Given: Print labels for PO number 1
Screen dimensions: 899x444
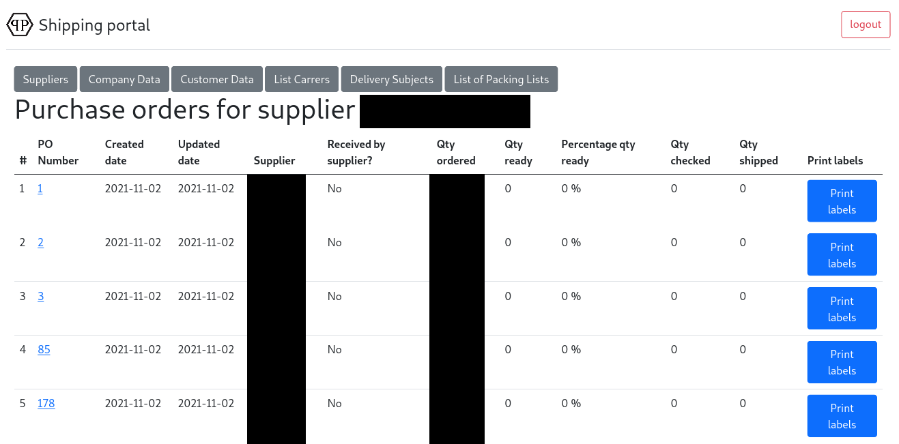Looking at the screenshot, I should pos(842,201).
